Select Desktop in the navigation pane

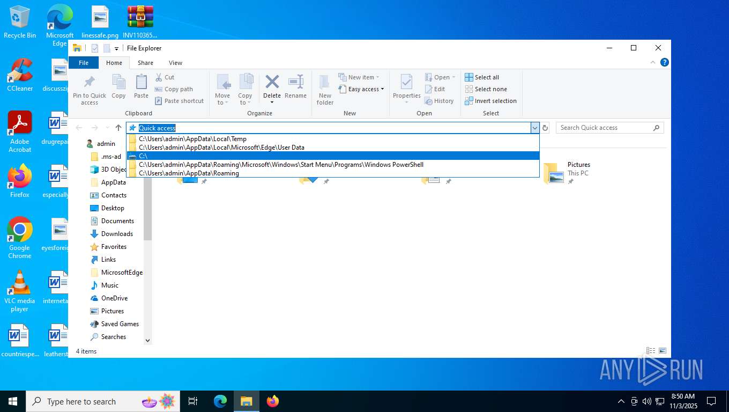[x=113, y=208]
